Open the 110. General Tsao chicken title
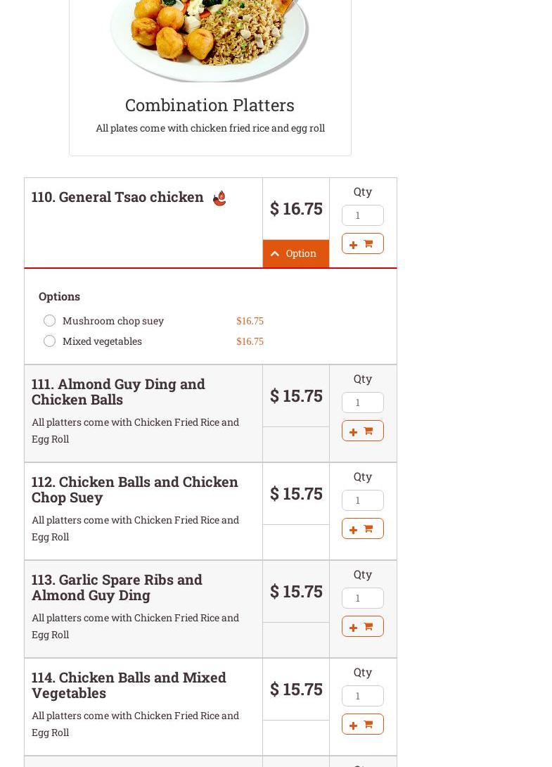The image size is (552, 767). [117, 197]
